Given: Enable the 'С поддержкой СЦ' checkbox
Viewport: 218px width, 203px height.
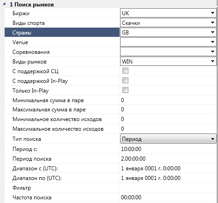Looking at the screenshot, I should click(x=125, y=71).
